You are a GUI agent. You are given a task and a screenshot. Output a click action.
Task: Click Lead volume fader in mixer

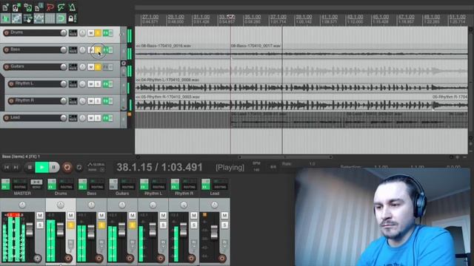click(x=214, y=231)
